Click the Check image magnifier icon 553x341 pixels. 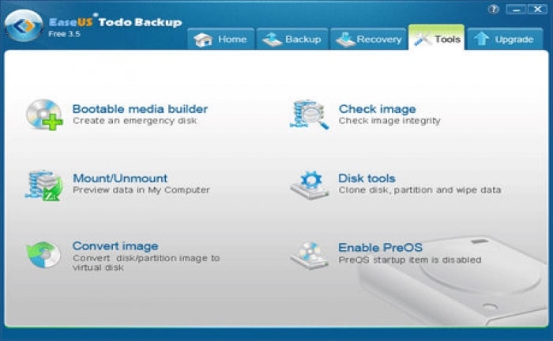(310, 114)
